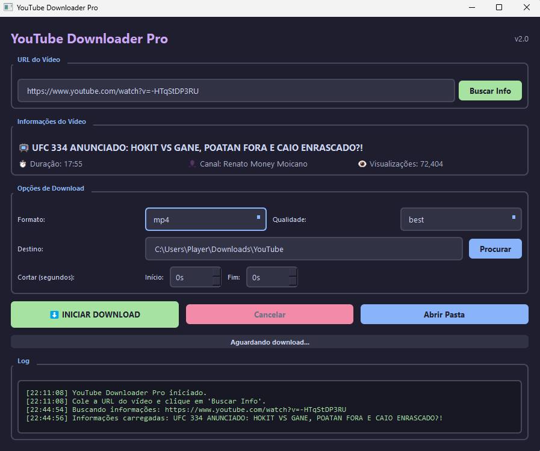Minimize the YouTube Downloader Pro window
Screen dimensions: 540x451
[472, 7]
